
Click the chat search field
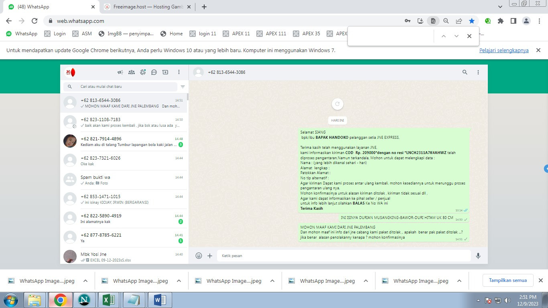pyautogui.click(x=120, y=87)
